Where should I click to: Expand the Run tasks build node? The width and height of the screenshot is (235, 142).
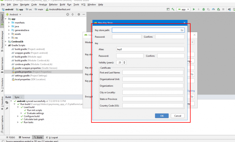(18, 122)
